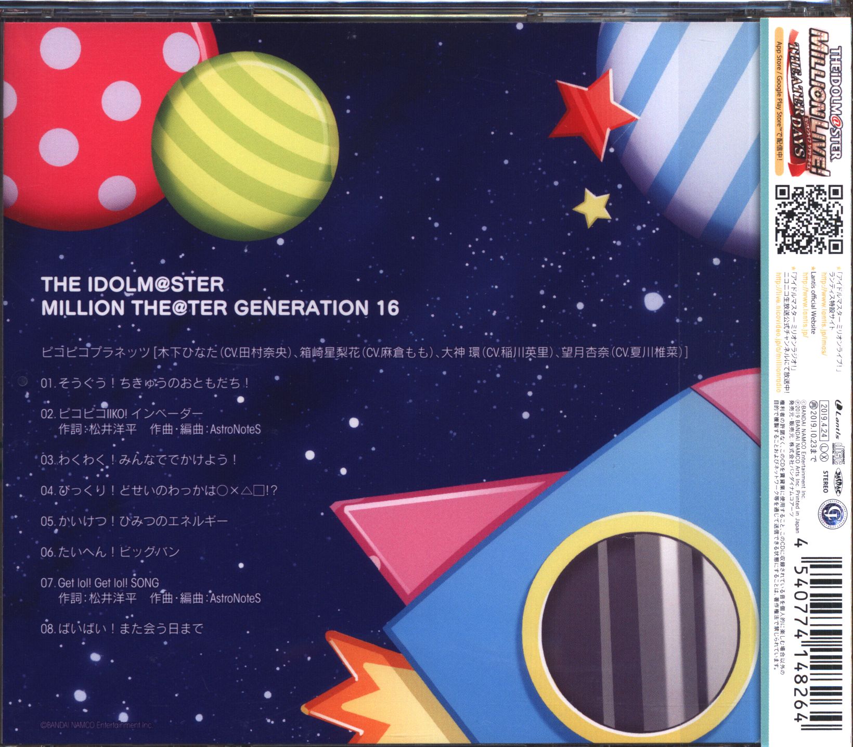Click cast credit 大神 環(CV.稲川英里)
Viewport: 853px width, 747px height.
[498, 352]
